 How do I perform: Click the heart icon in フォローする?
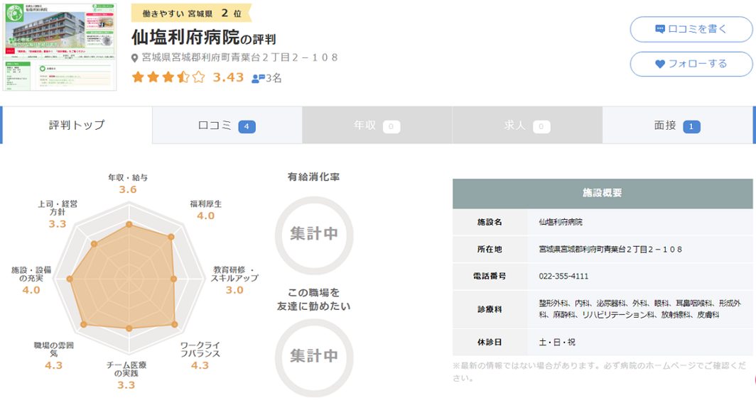(660, 64)
